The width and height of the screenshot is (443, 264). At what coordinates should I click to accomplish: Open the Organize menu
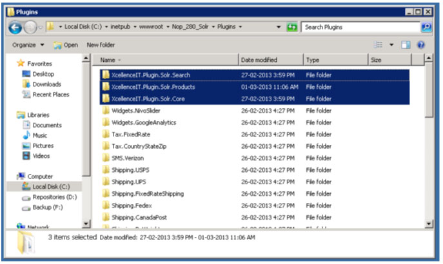28,45
